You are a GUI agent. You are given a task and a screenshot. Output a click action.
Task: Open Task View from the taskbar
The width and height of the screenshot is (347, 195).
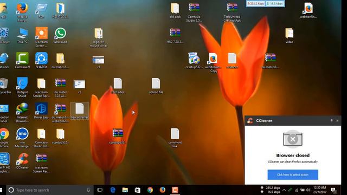pos(100,190)
